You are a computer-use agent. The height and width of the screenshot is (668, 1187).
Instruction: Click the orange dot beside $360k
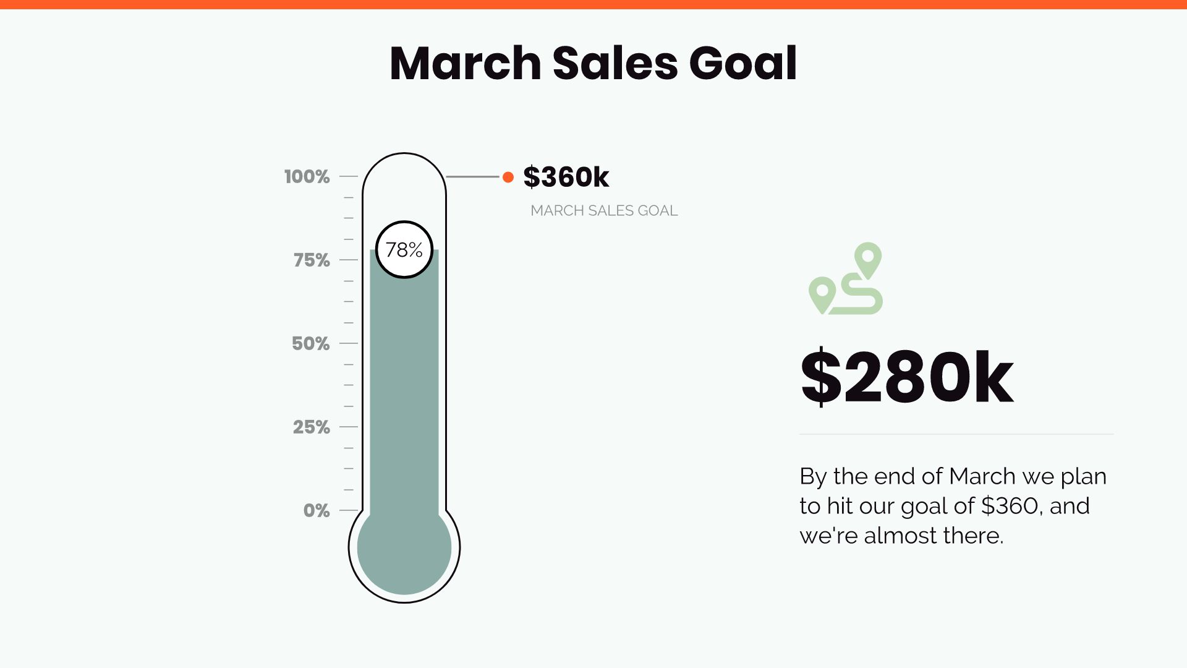point(508,178)
